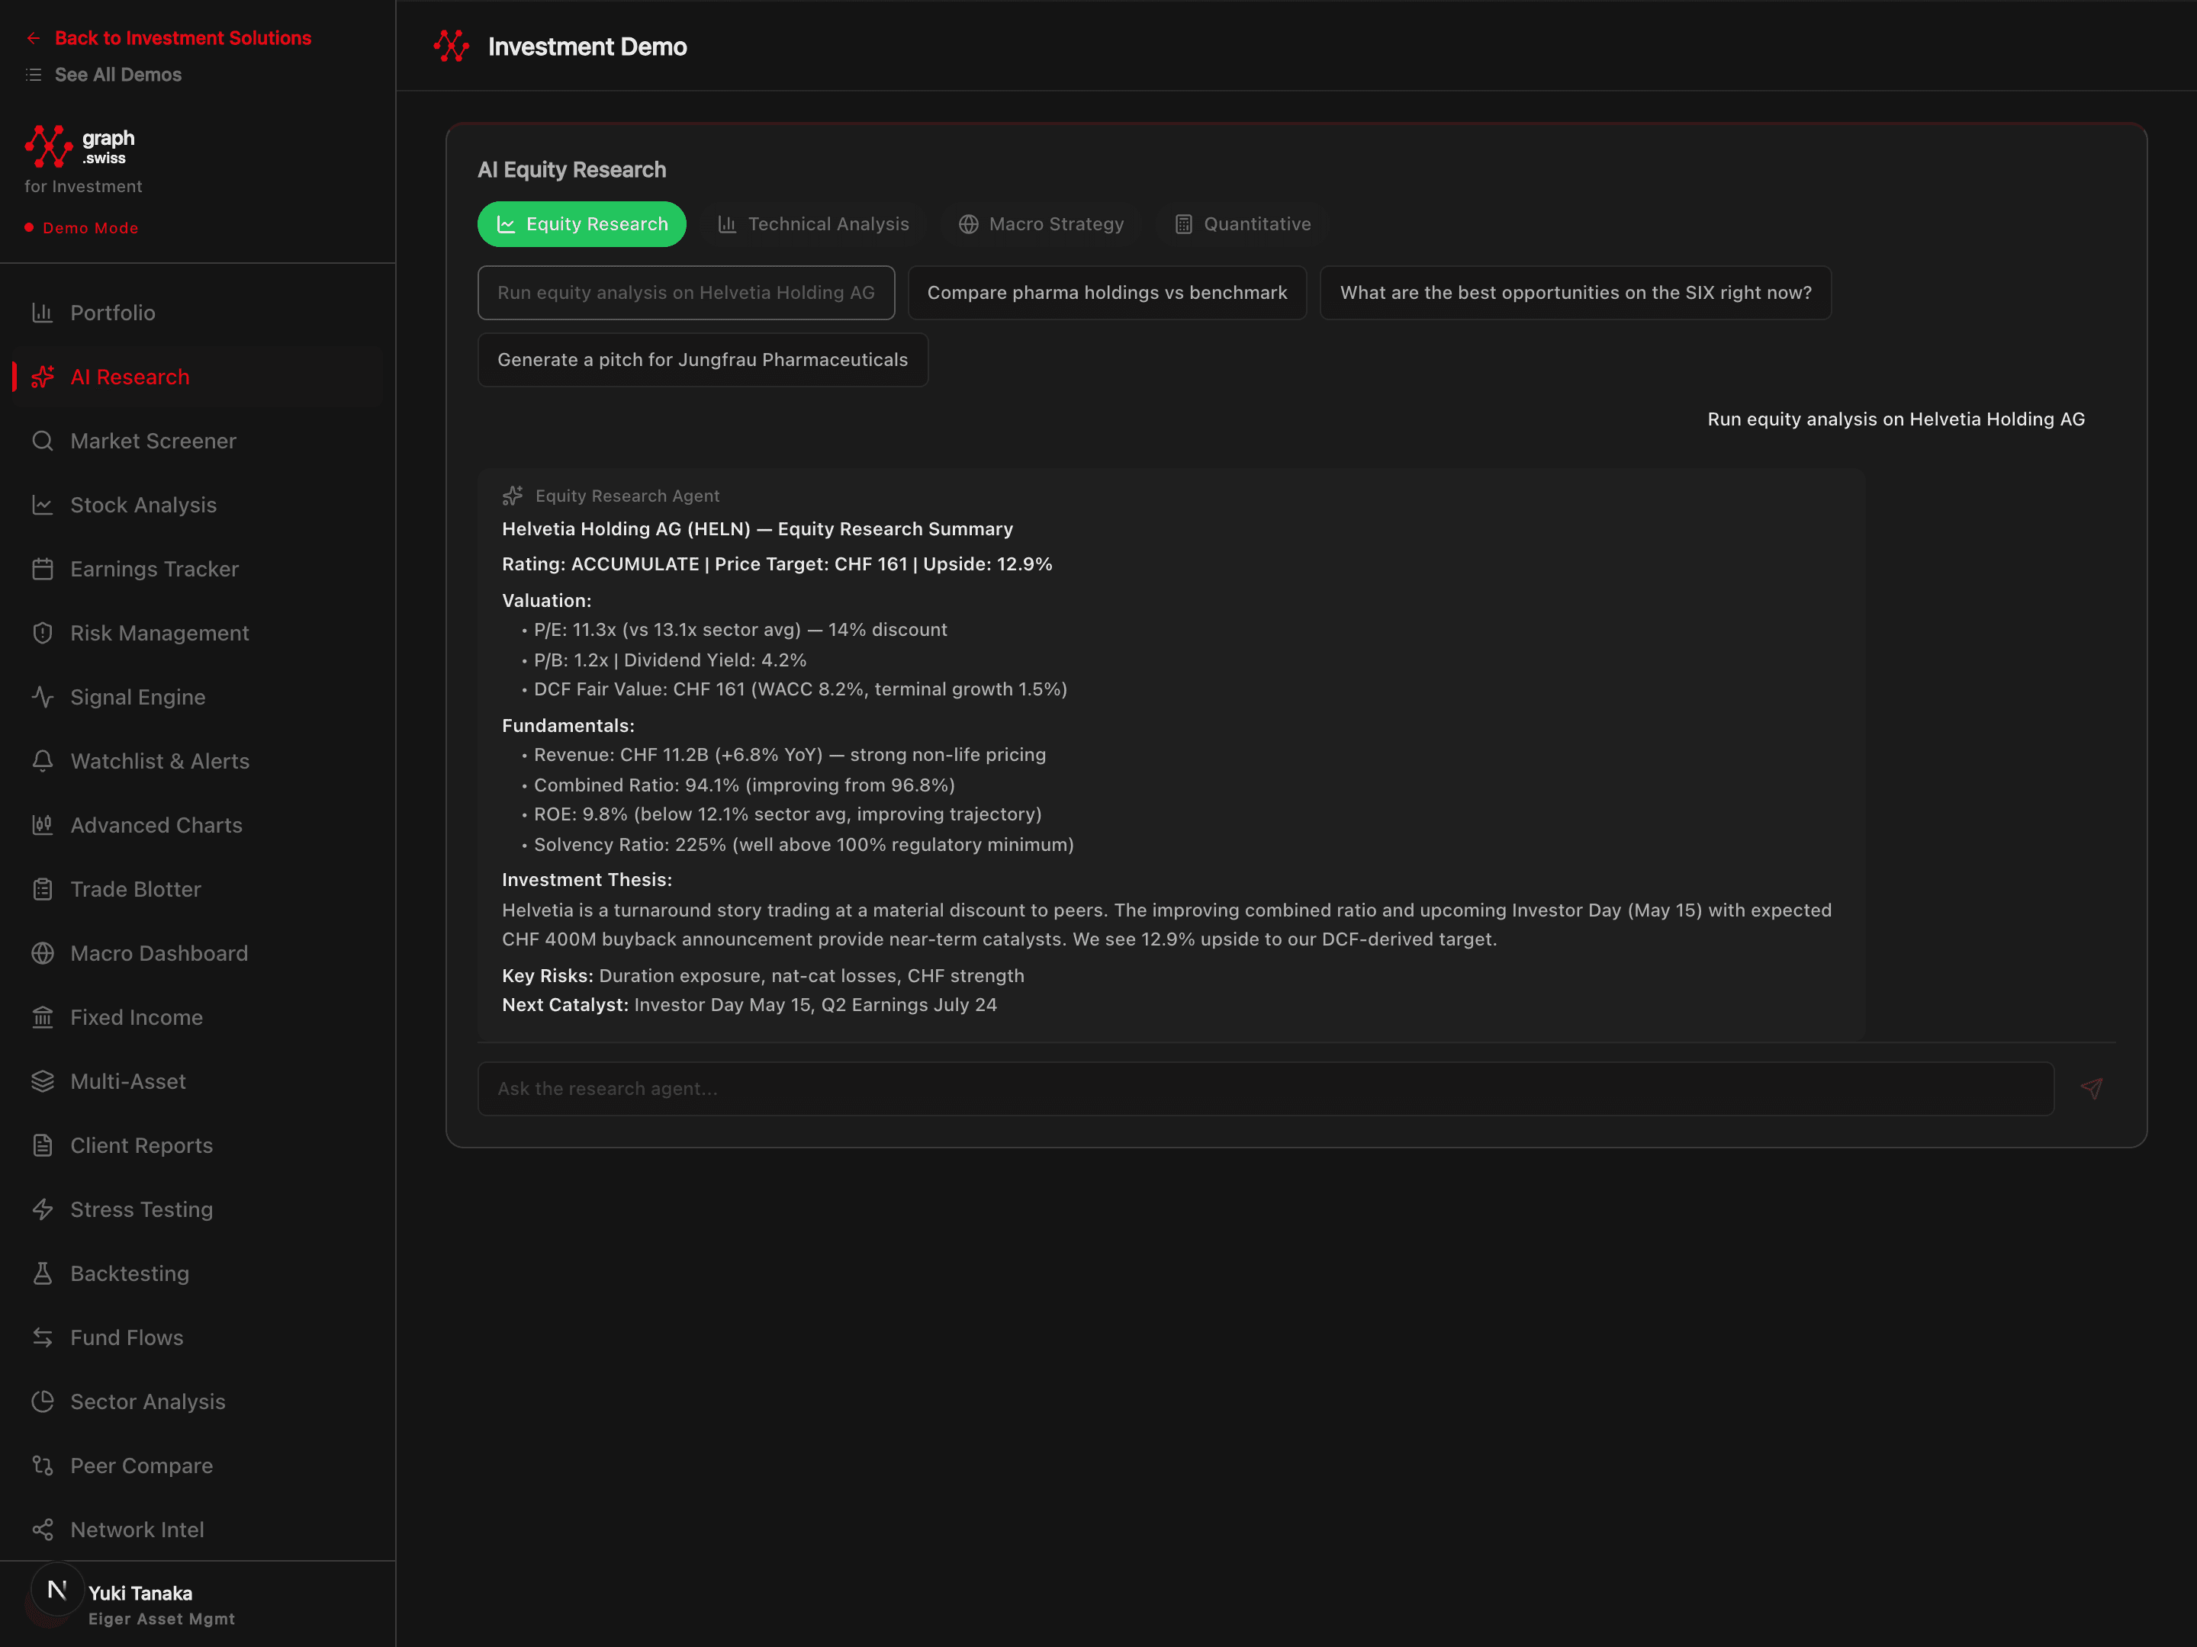Click the Next Catalyst Investor Day line

[x=749, y=1005]
